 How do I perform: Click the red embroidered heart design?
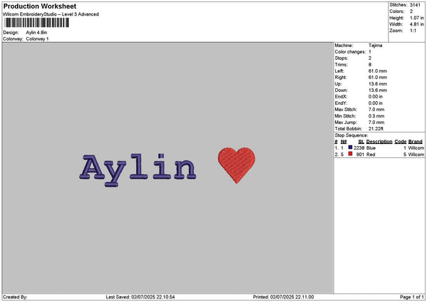coord(236,165)
